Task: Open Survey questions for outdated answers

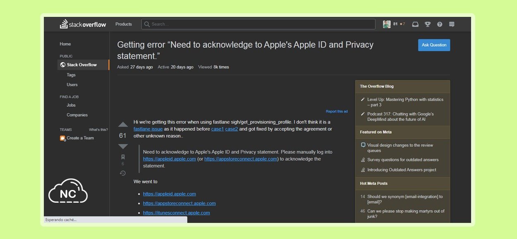Action: click(x=403, y=160)
